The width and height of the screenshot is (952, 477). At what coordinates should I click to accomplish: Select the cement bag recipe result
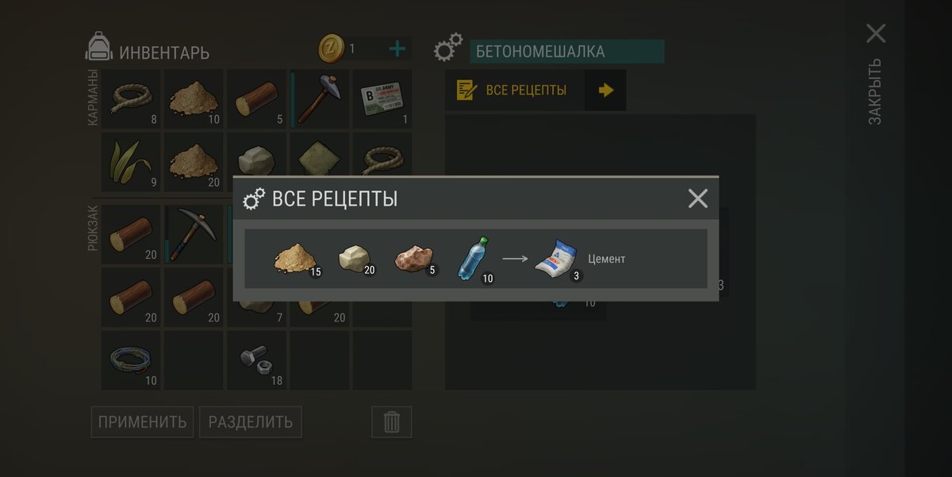pyautogui.click(x=557, y=260)
